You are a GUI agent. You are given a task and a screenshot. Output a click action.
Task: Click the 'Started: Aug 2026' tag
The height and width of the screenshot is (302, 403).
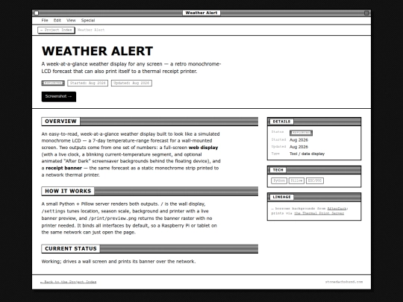87,83
